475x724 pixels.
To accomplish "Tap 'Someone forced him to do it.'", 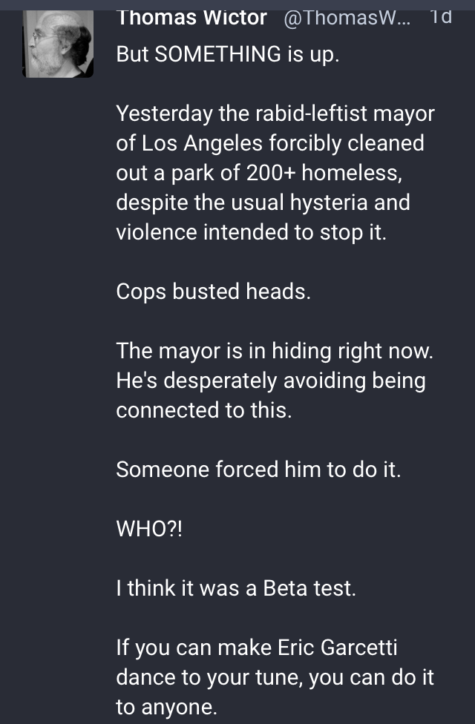I will [259, 469].
